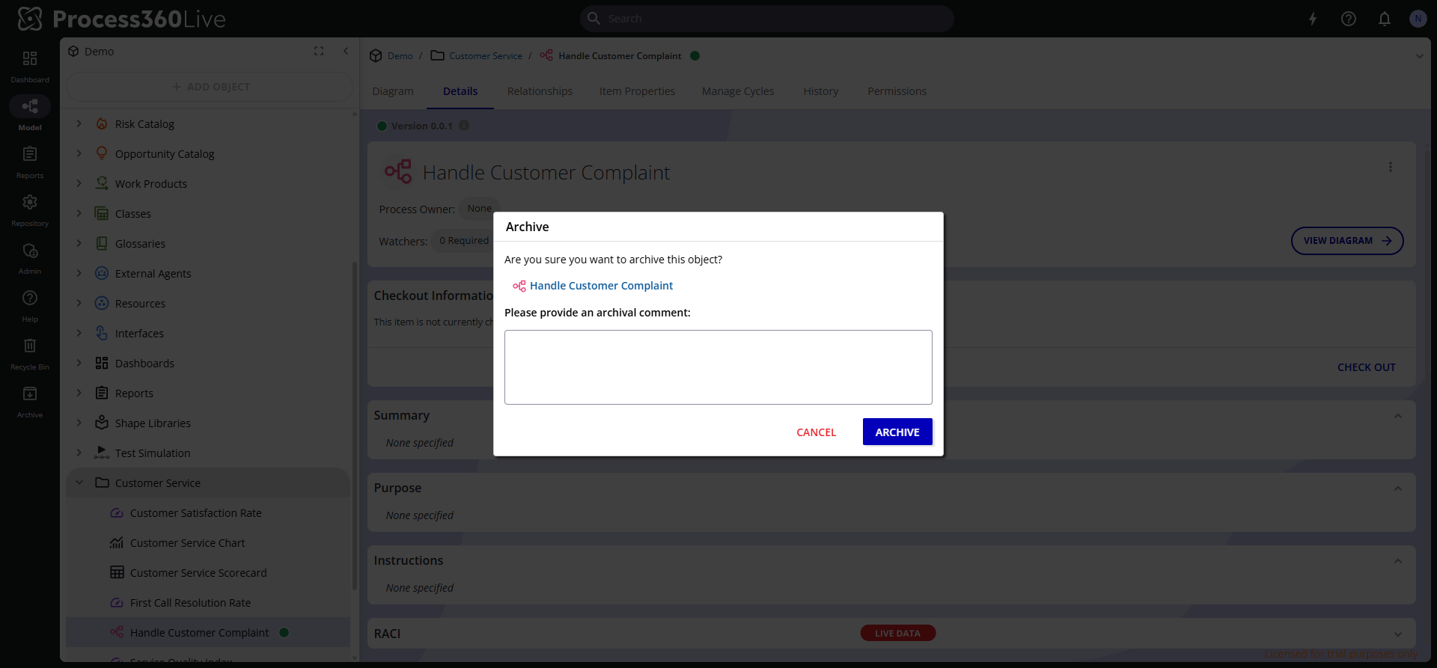1437x668 pixels.
Task: Select First Call Resolution Rate item
Action: [x=190, y=603]
